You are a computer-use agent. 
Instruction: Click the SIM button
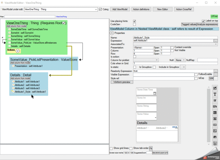211,79
